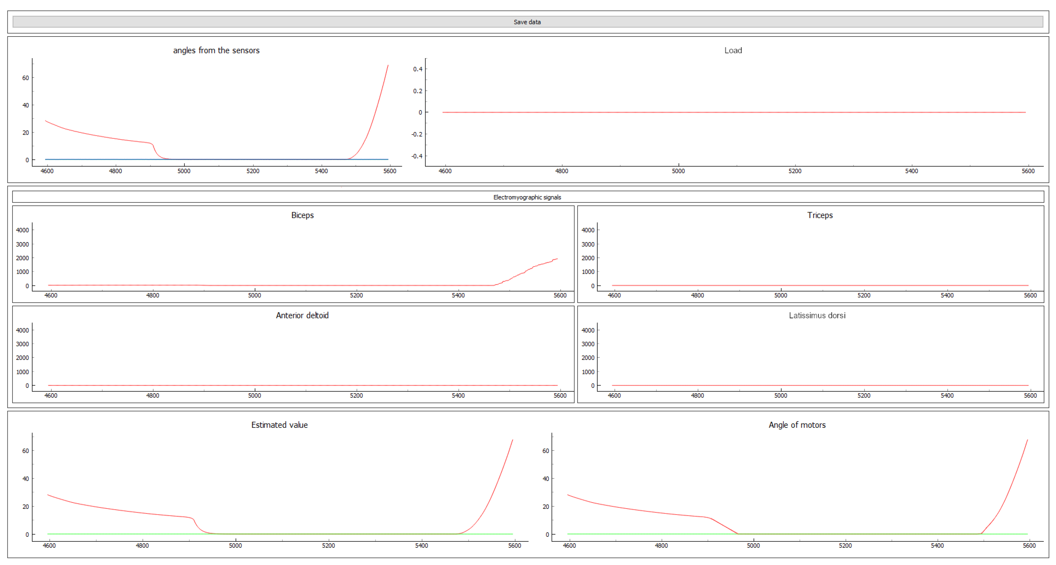Click the flat red line in the Load plot
This screenshot has height=565, width=1056.
pos(734,112)
